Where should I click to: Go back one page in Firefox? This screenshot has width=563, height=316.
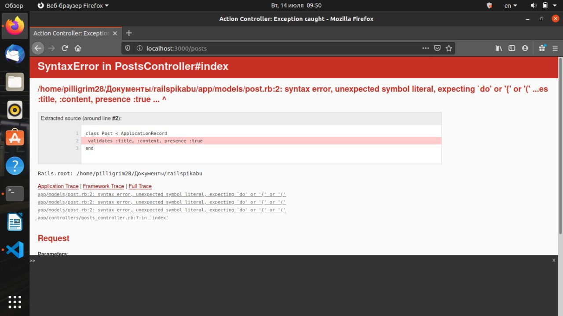coord(38,48)
